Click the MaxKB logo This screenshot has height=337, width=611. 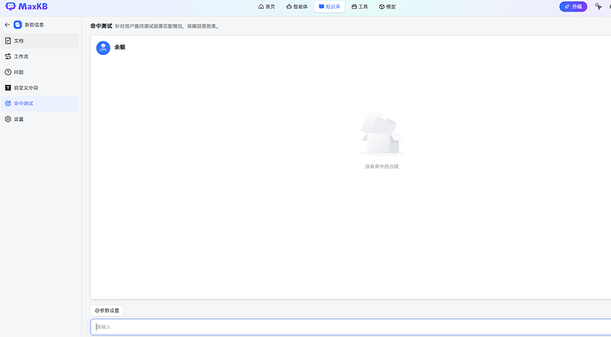(x=27, y=6)
